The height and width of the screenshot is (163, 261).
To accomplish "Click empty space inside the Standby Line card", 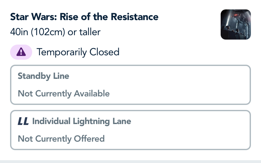I will (183, 85).
